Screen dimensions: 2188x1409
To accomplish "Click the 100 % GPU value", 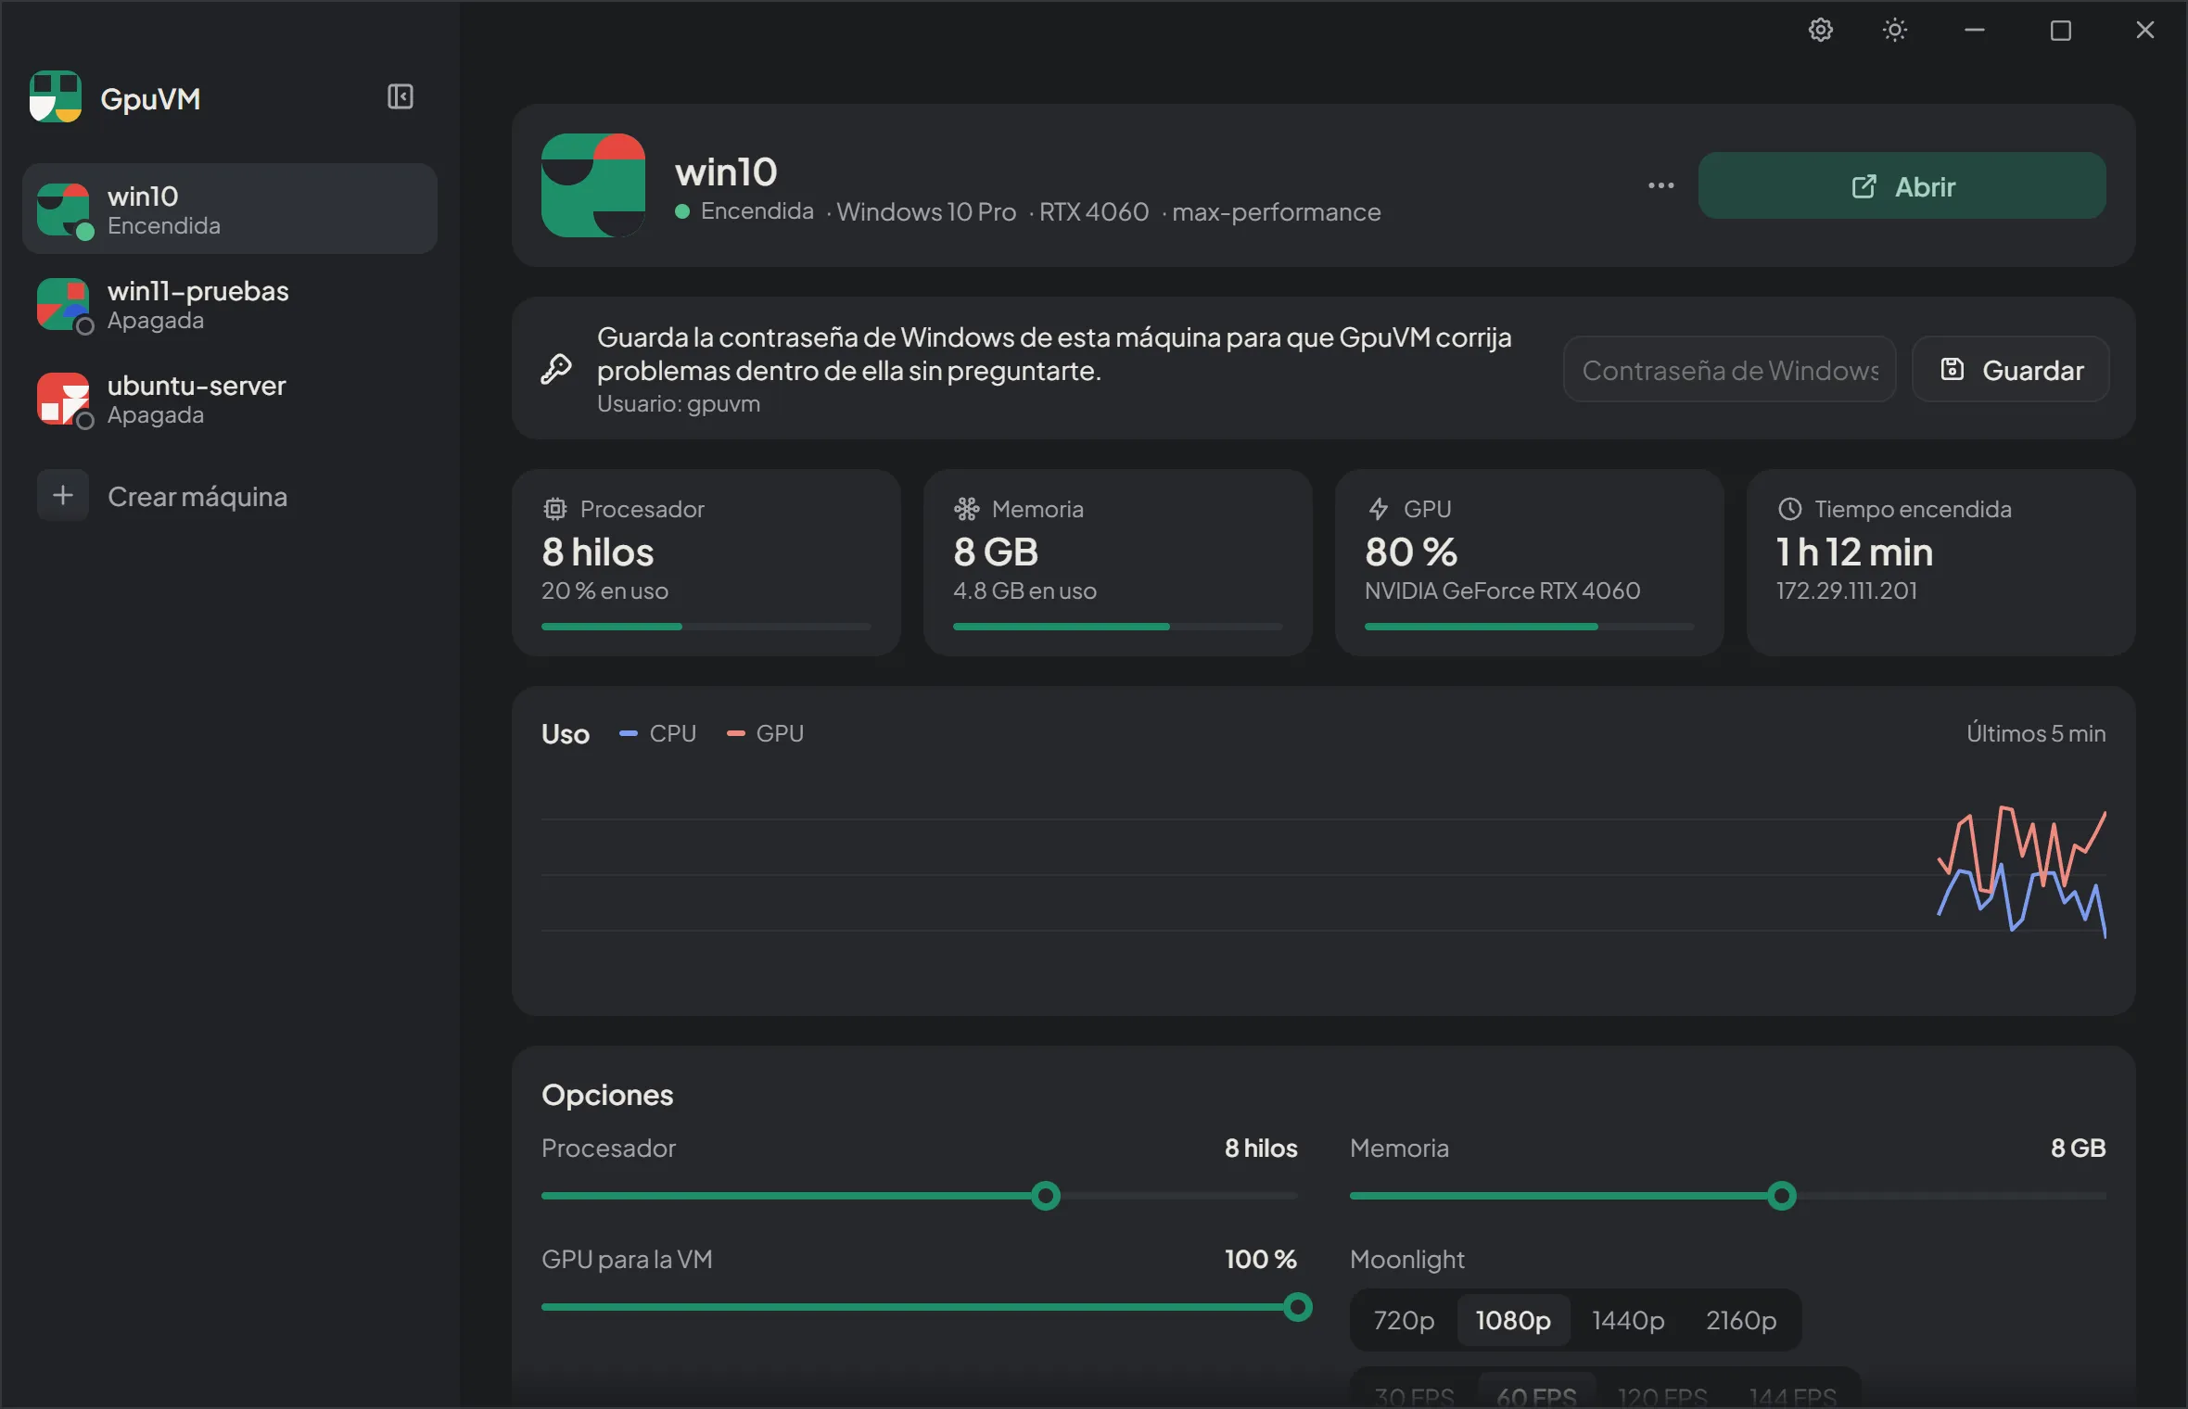I will coord(1260,1259).
